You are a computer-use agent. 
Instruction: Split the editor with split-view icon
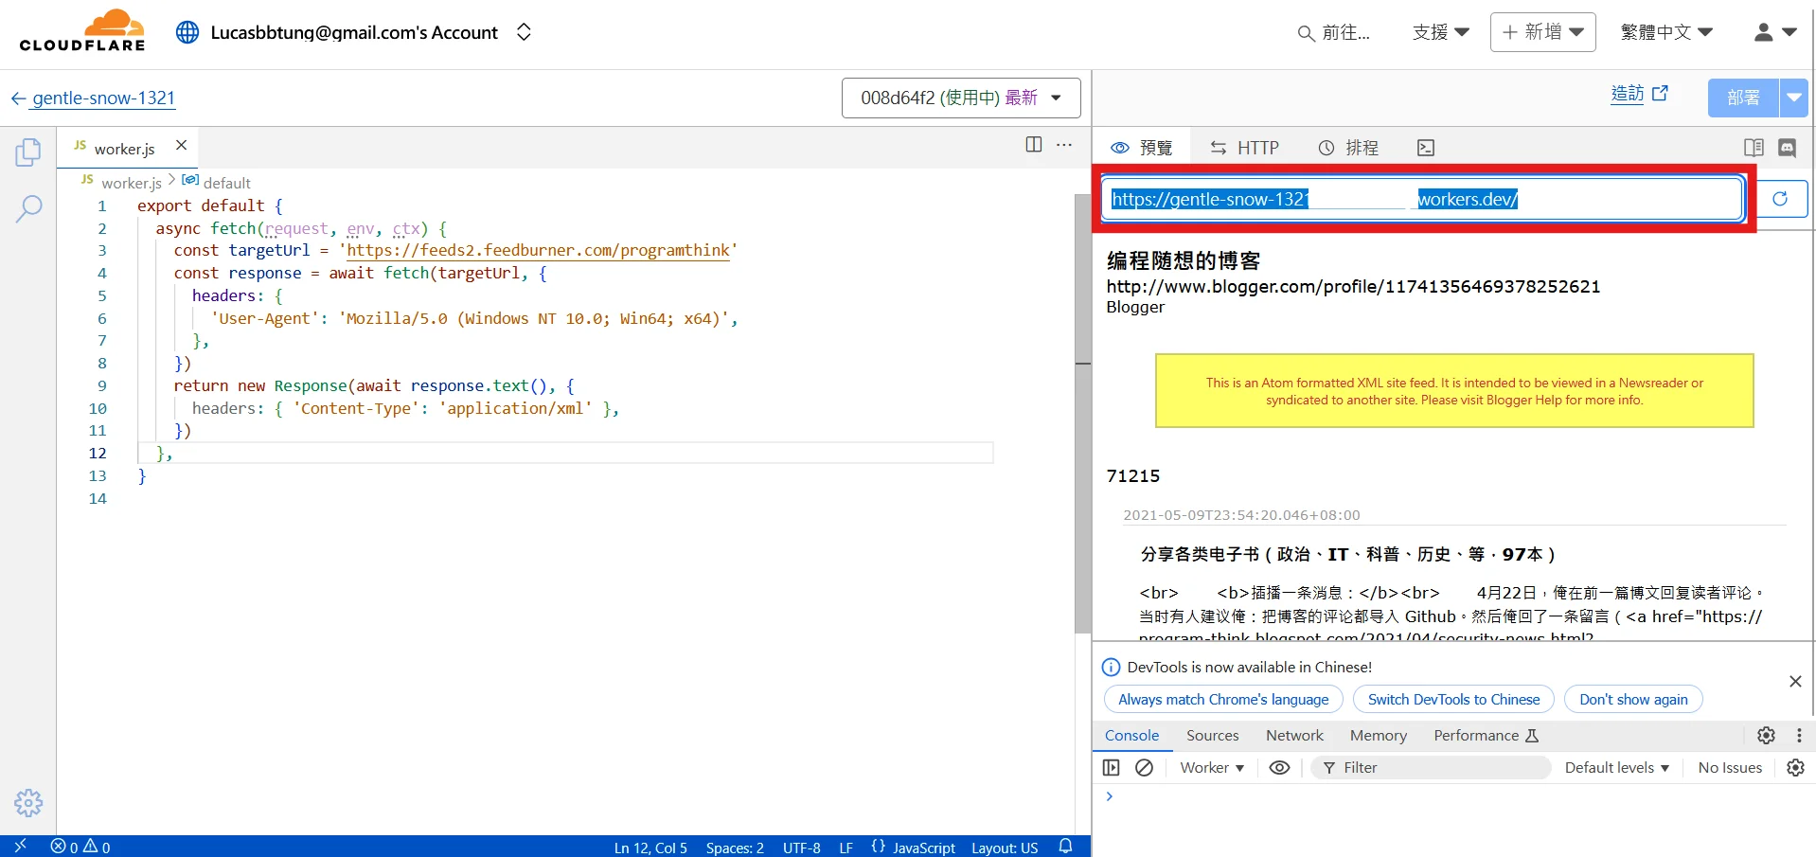1033,144
